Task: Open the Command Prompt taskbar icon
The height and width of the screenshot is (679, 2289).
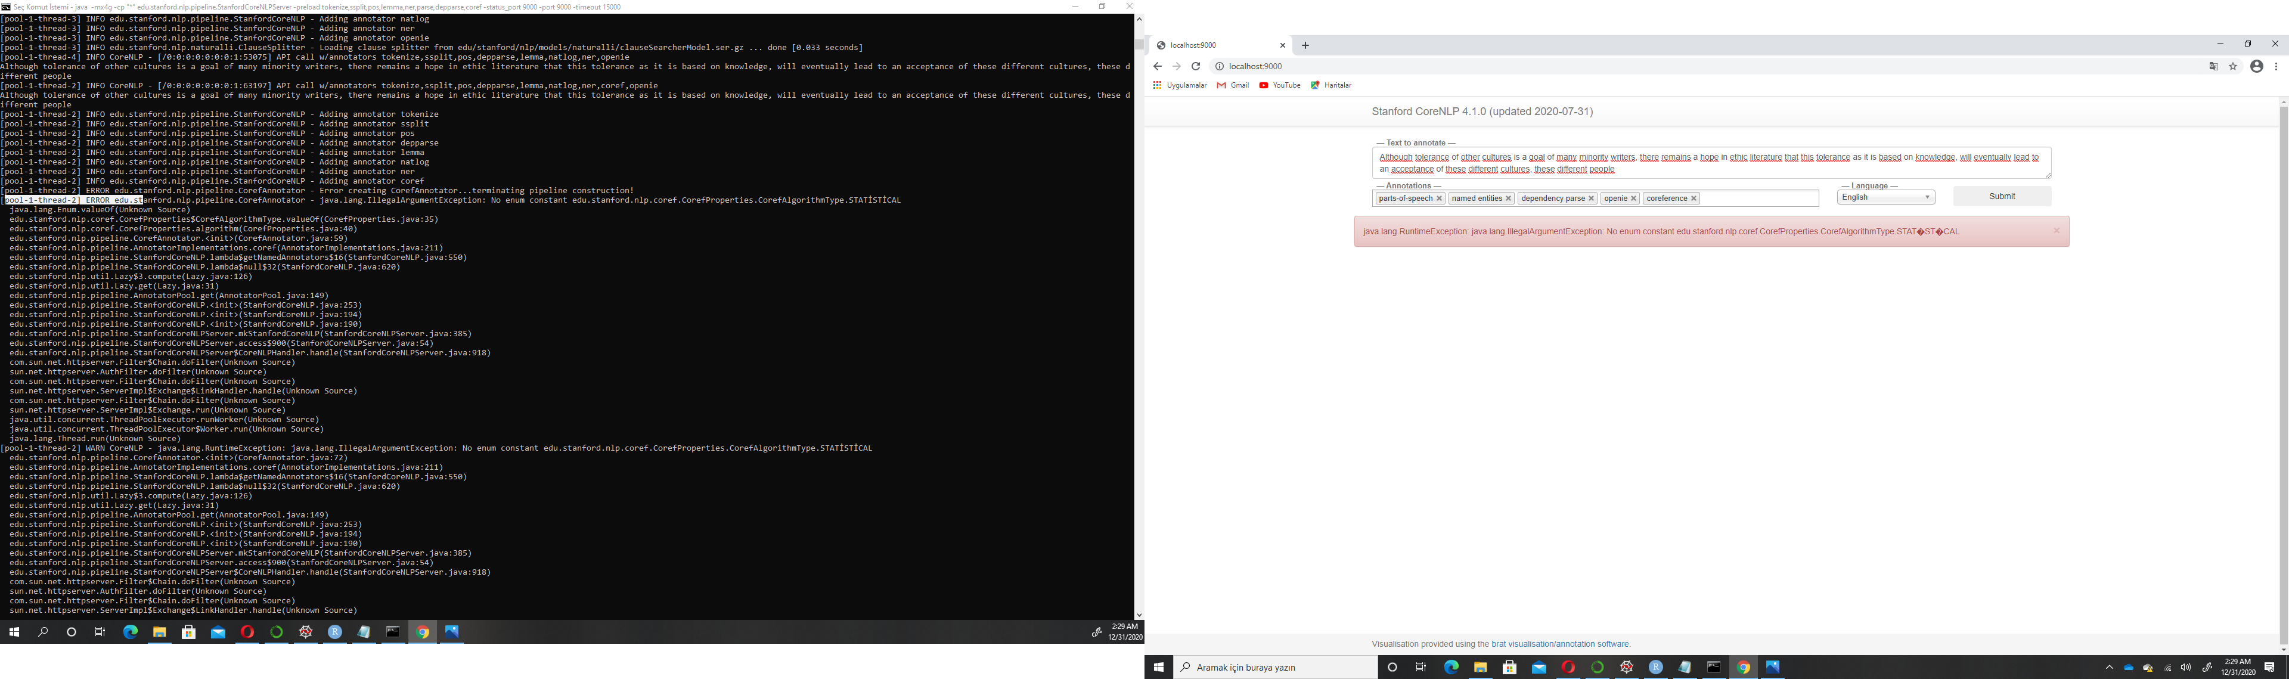Action: [393, 632]
